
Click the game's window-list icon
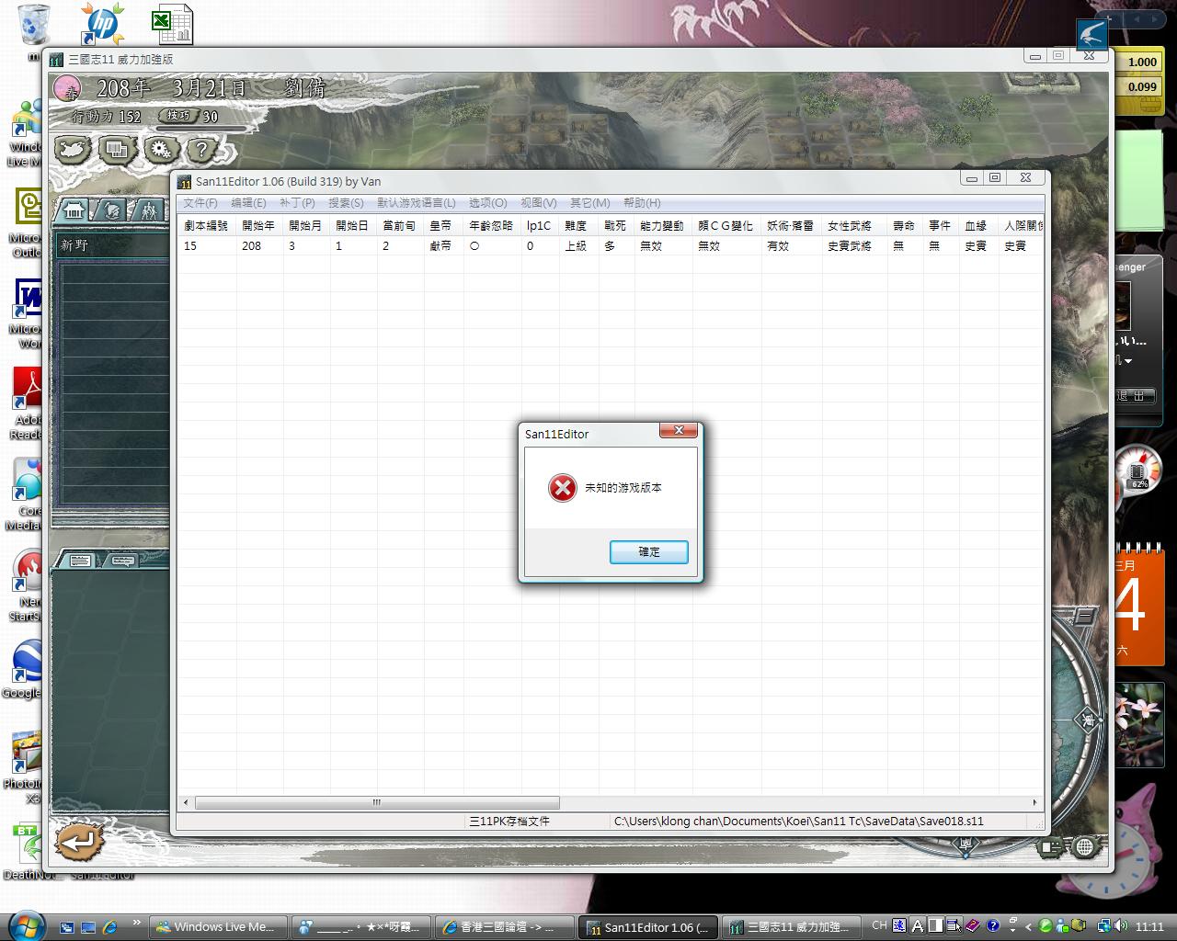(x=117, y=149)
